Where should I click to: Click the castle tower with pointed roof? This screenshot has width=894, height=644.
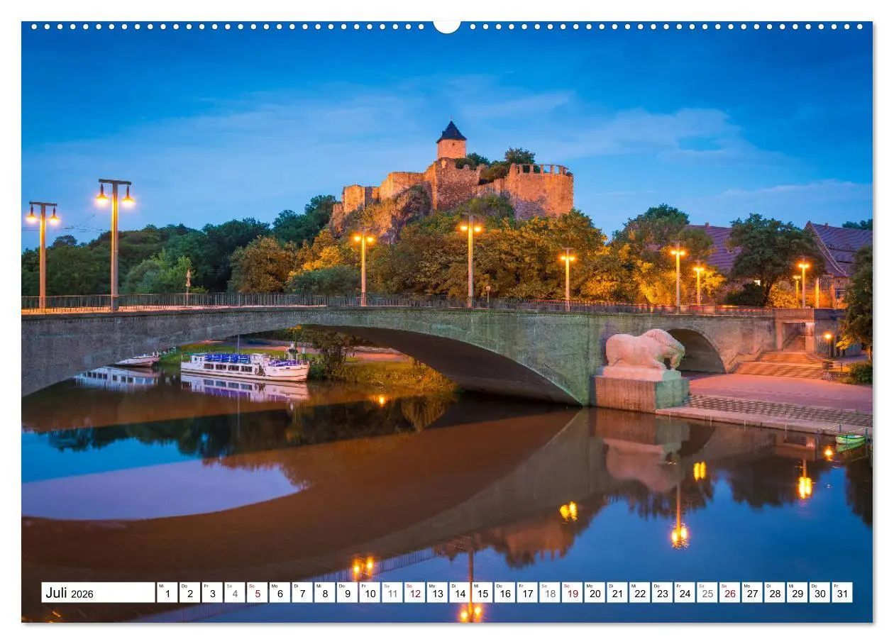click(x=451, y=141)
